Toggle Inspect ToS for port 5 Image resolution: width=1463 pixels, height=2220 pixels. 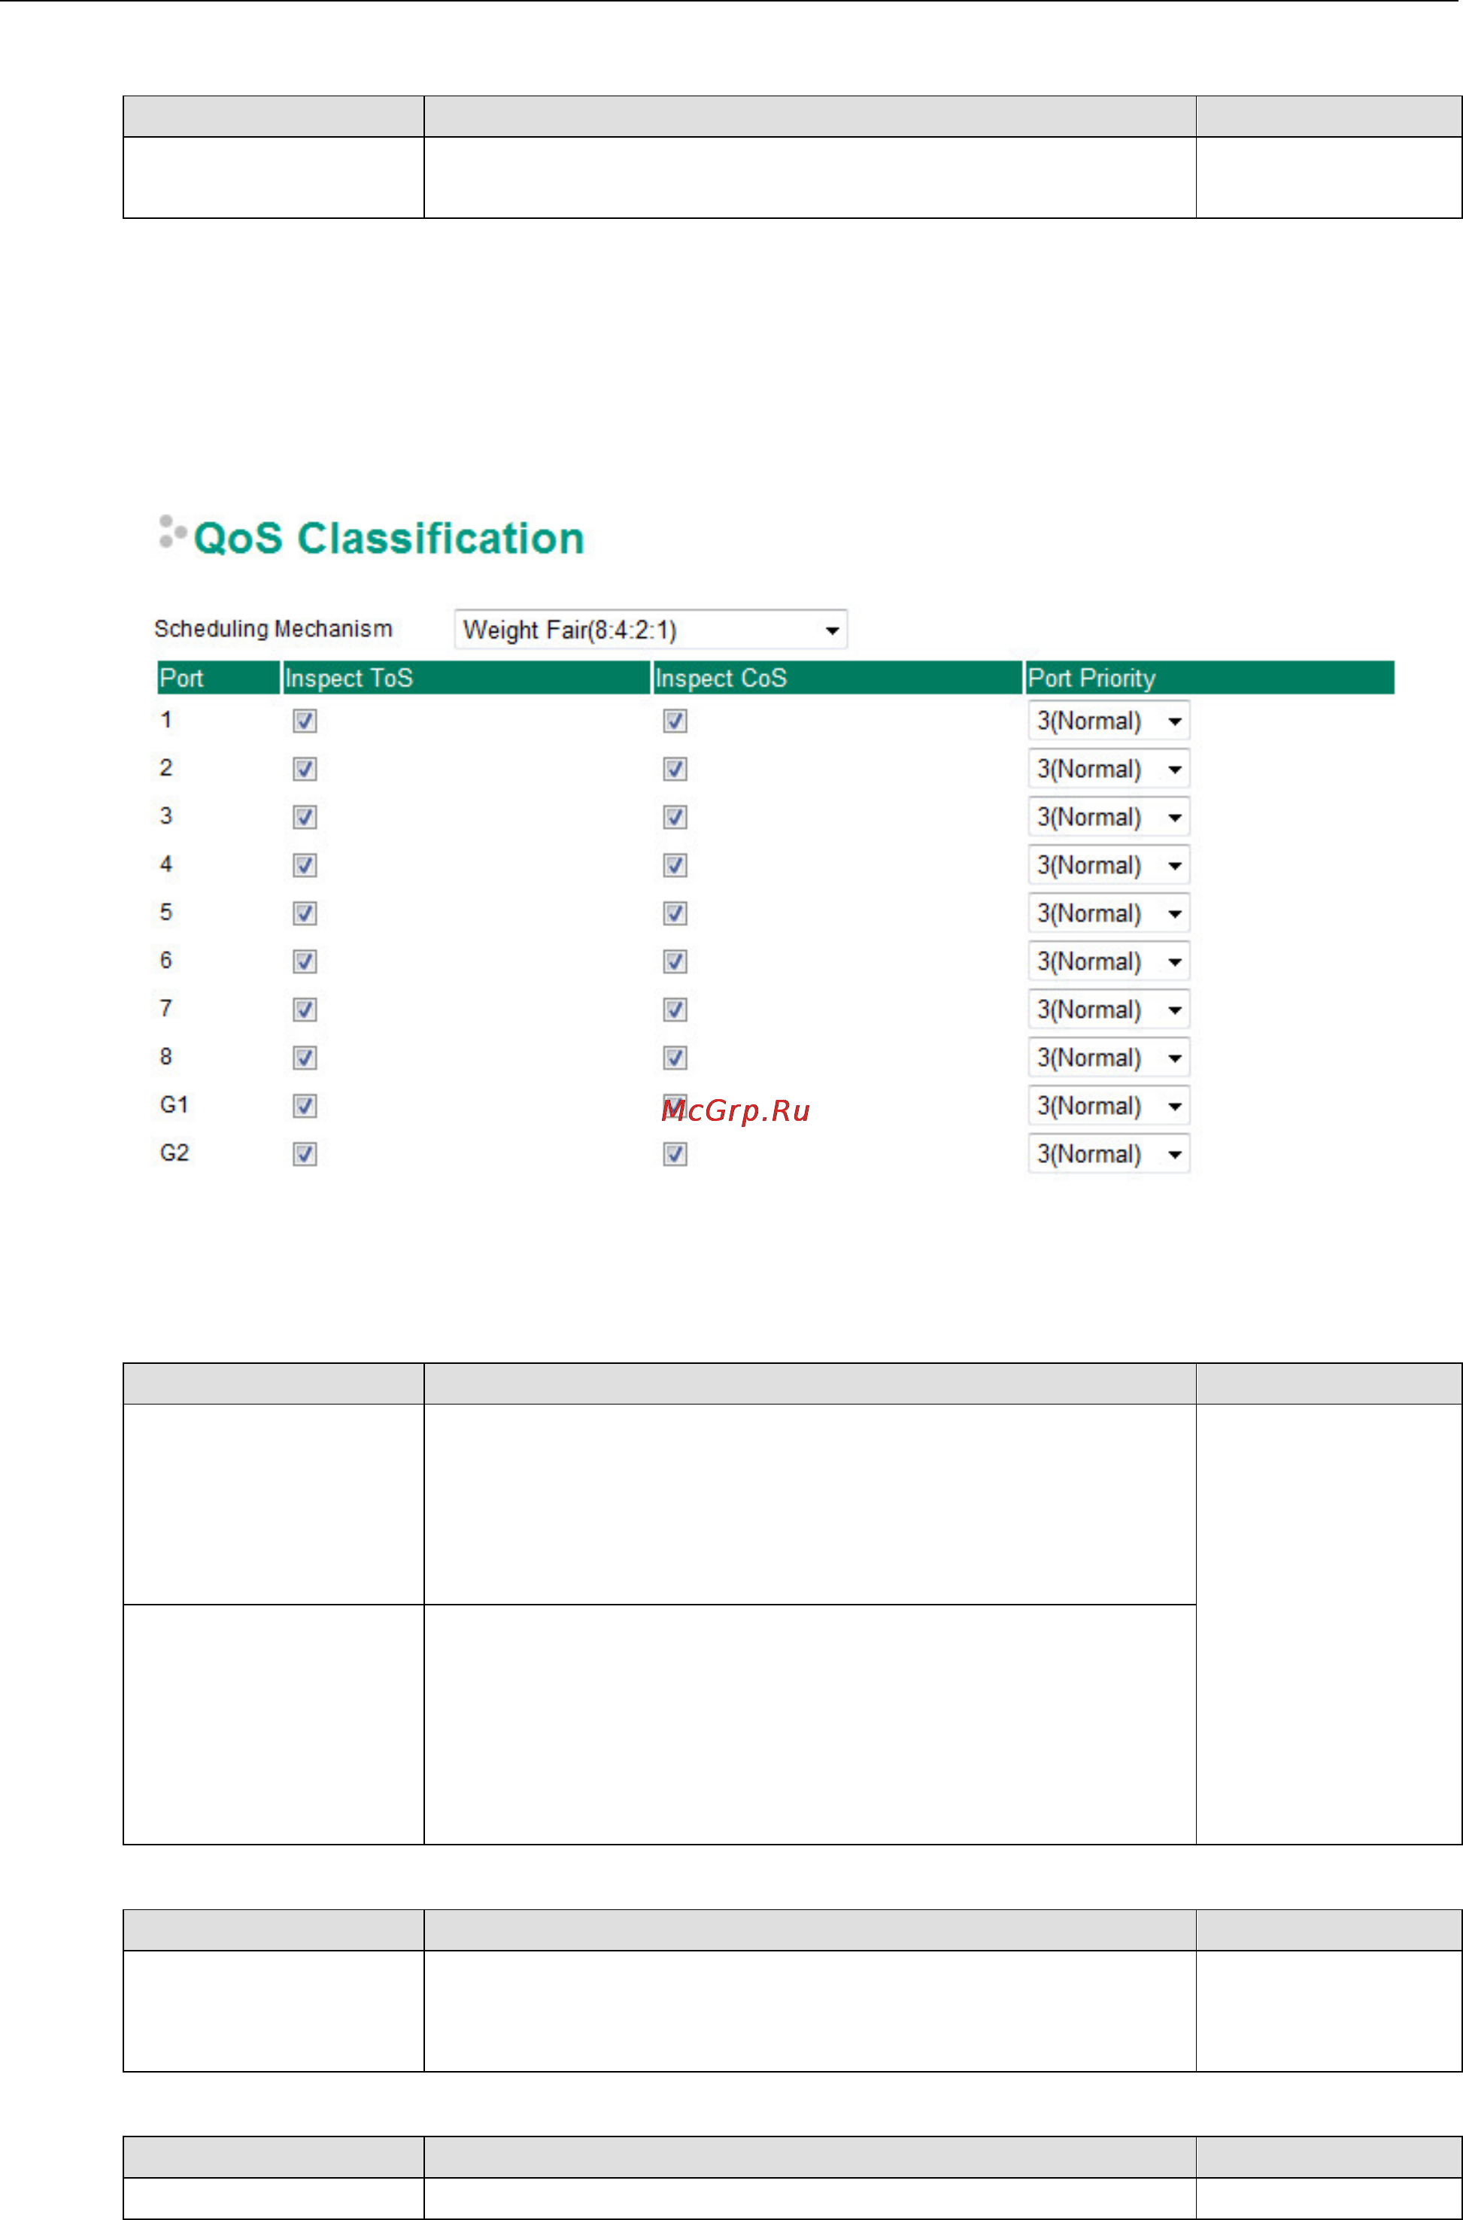(305, 913)
